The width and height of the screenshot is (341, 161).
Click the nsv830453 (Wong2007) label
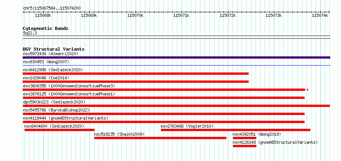tap(46, 62)
